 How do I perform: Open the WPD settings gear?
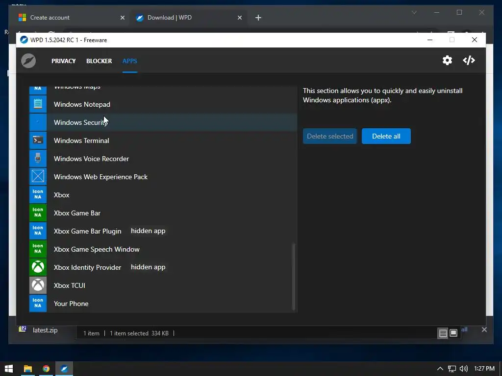pos(447,60)
